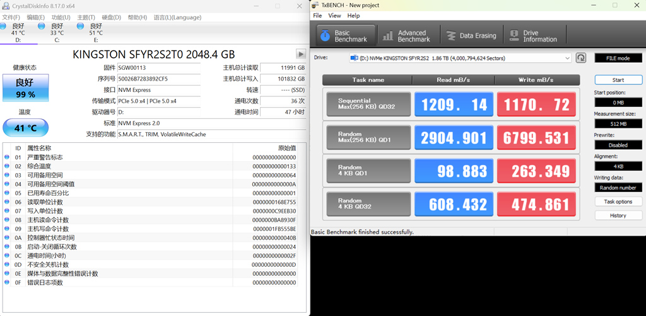
Task: Click the refresh drive list icon
Action: click(580, 58)
